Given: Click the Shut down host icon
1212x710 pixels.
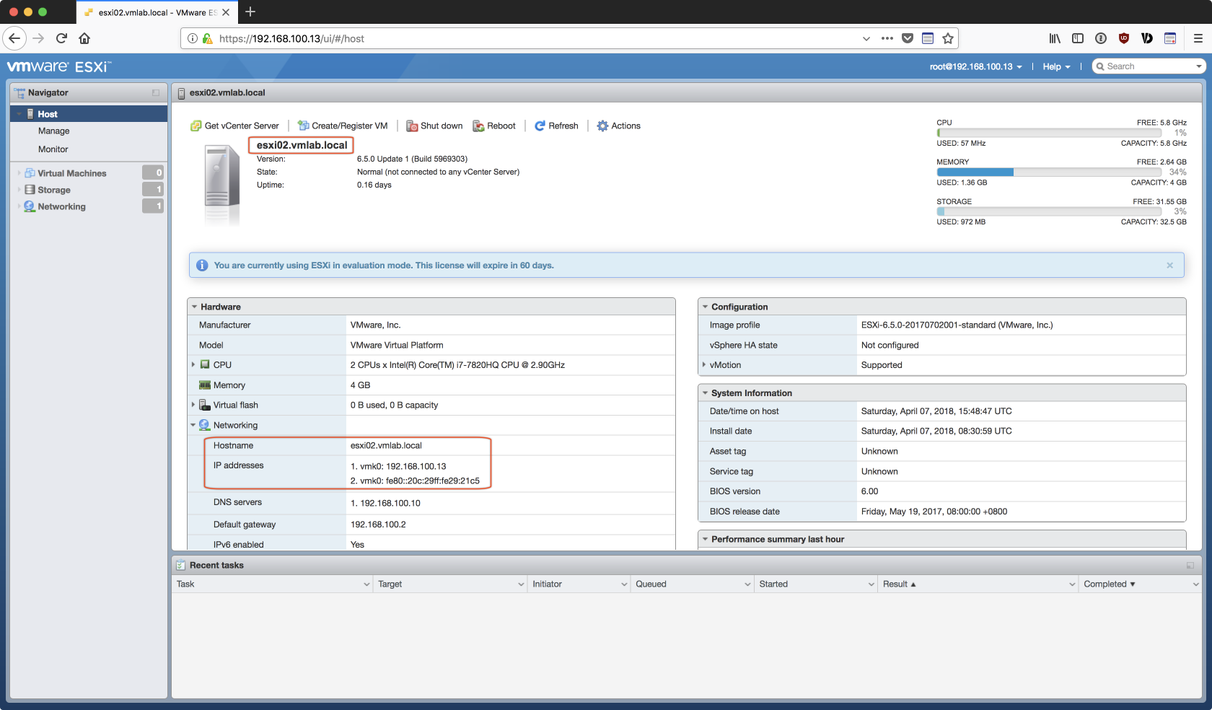Looking at the screenshot, I should point(412,126).
